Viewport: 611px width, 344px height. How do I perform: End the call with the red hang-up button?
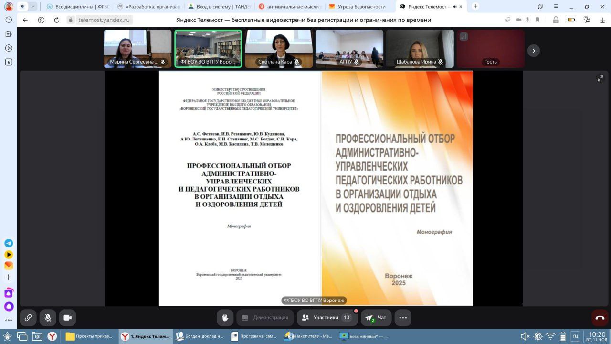(599, 317)
